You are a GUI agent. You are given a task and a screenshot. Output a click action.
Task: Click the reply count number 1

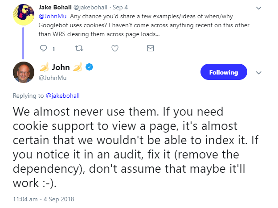point(53,48)
